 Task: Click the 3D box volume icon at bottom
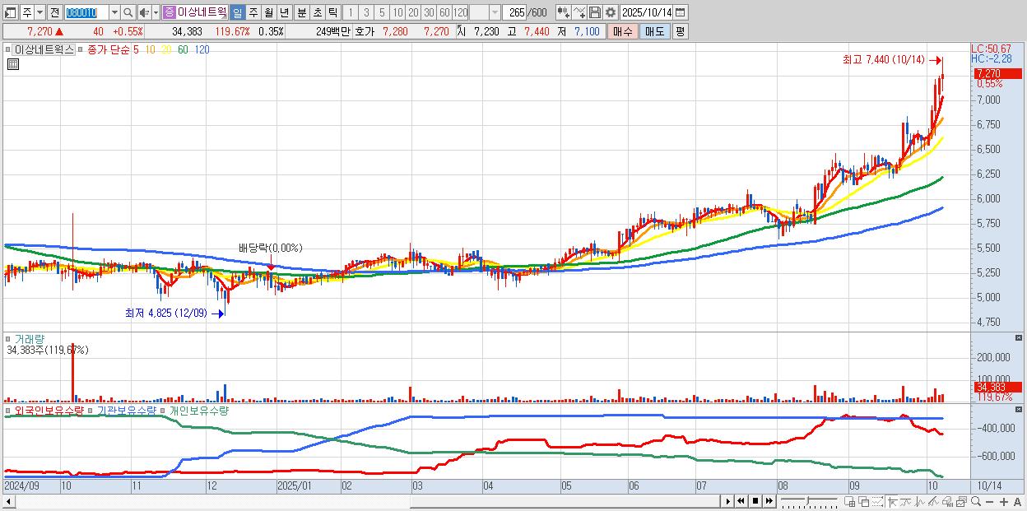click(x=948, y=501)
